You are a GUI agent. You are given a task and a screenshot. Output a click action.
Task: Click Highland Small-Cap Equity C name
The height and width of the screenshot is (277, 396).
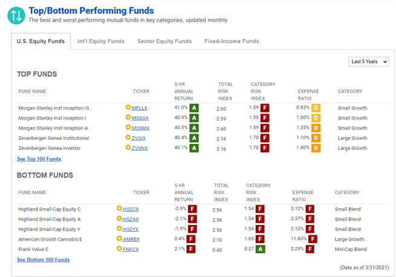[x=49, y=209]
